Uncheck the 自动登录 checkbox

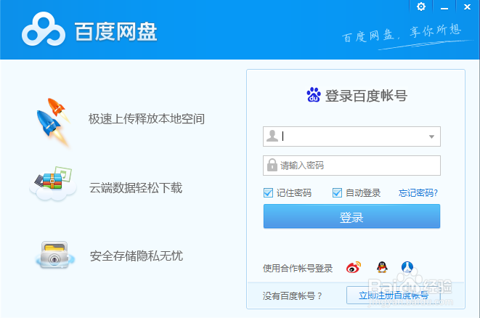click(x=337, y=193)
